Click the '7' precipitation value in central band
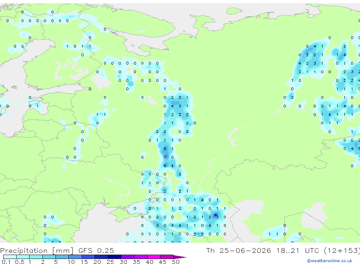 (165, 157)
